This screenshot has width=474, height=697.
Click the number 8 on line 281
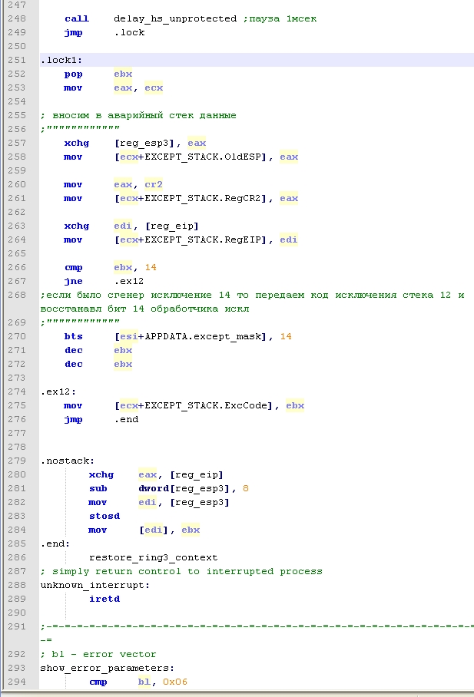(246, 488)
